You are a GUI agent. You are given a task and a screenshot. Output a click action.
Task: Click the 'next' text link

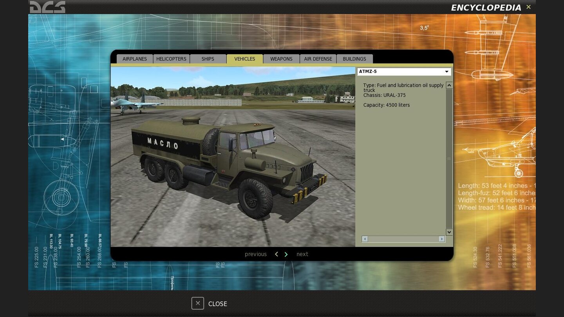(302, 254)
